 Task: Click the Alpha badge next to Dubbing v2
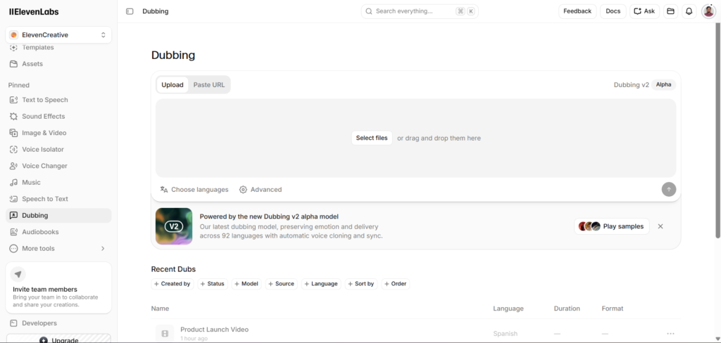click(x=663, y=85)
